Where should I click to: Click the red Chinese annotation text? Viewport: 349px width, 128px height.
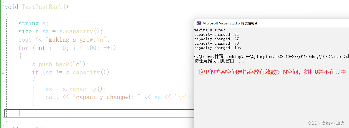click(272, 72)
